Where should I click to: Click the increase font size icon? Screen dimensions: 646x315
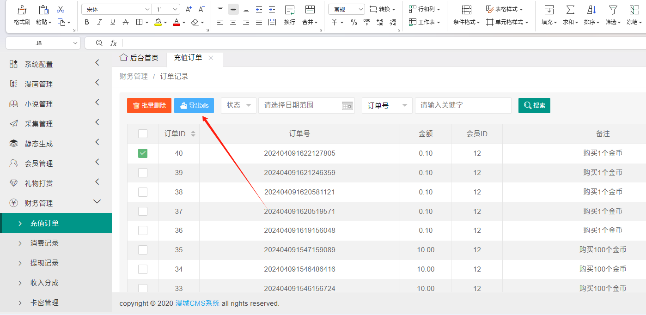[189, 9]
